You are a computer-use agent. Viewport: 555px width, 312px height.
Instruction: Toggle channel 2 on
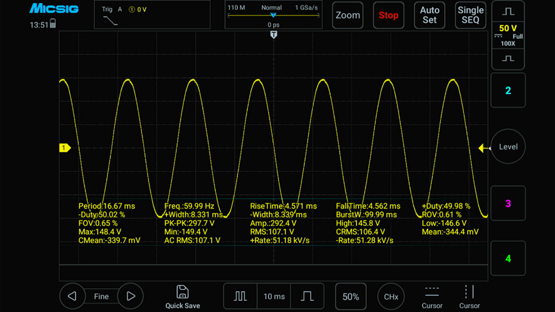(x=508, y=91)
